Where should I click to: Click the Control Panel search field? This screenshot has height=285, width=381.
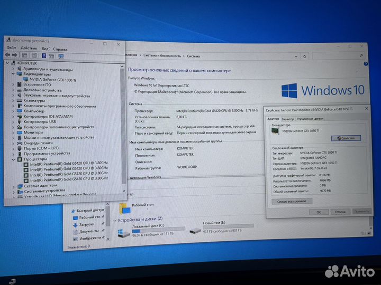[x=339, y=56]
